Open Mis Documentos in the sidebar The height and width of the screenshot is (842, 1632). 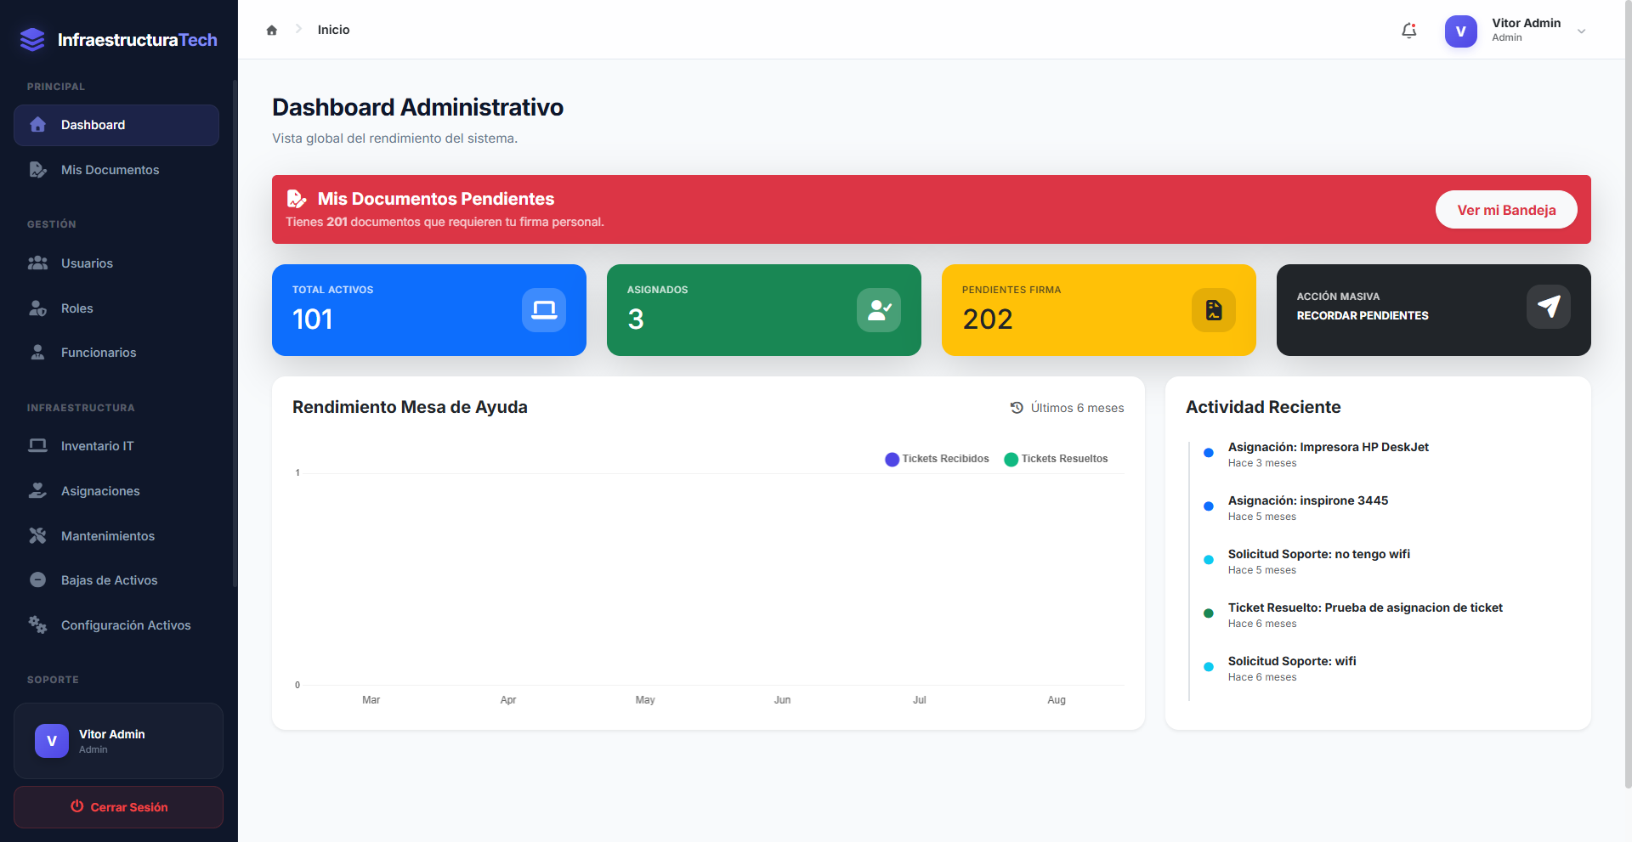click(116, 170)
